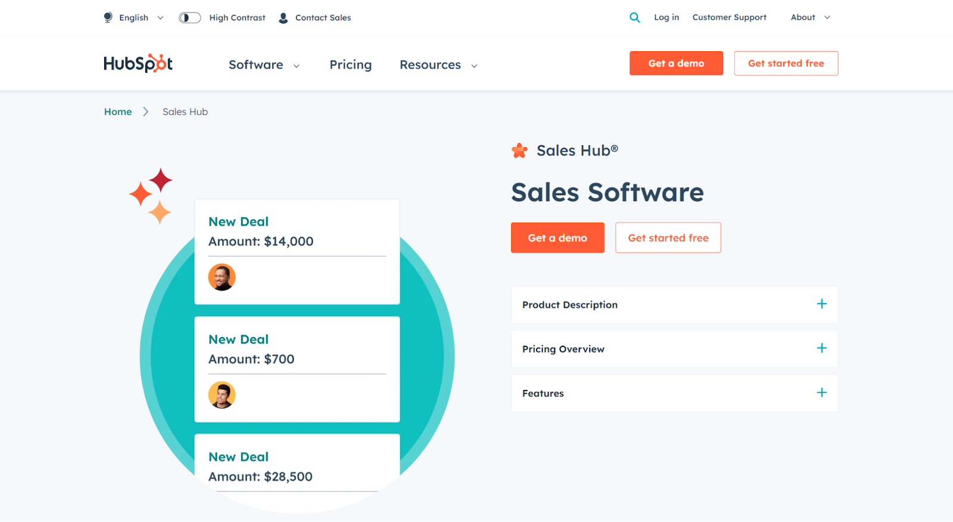The height and width of the screenshot is (522, 953).
Task: Click the Amount: $28,500 text
Action: (x=260, y=476)
